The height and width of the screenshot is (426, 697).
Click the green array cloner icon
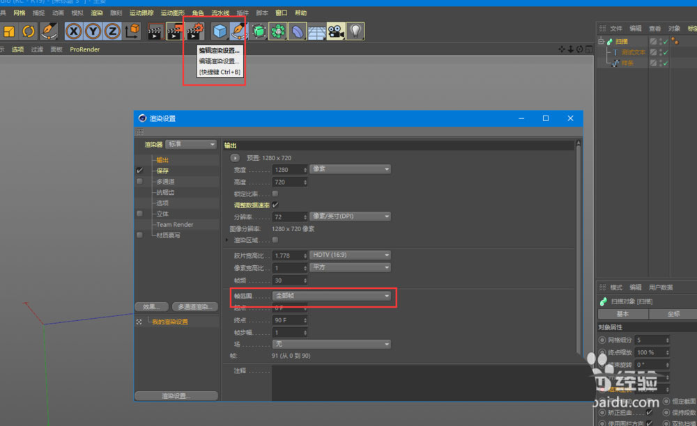tap(278, 31)
